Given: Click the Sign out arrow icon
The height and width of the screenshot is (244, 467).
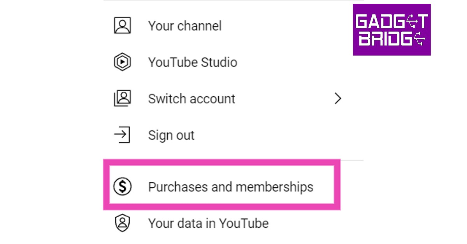Looking at the screenshot, I should pyautogui.click(x=122, y=135).
